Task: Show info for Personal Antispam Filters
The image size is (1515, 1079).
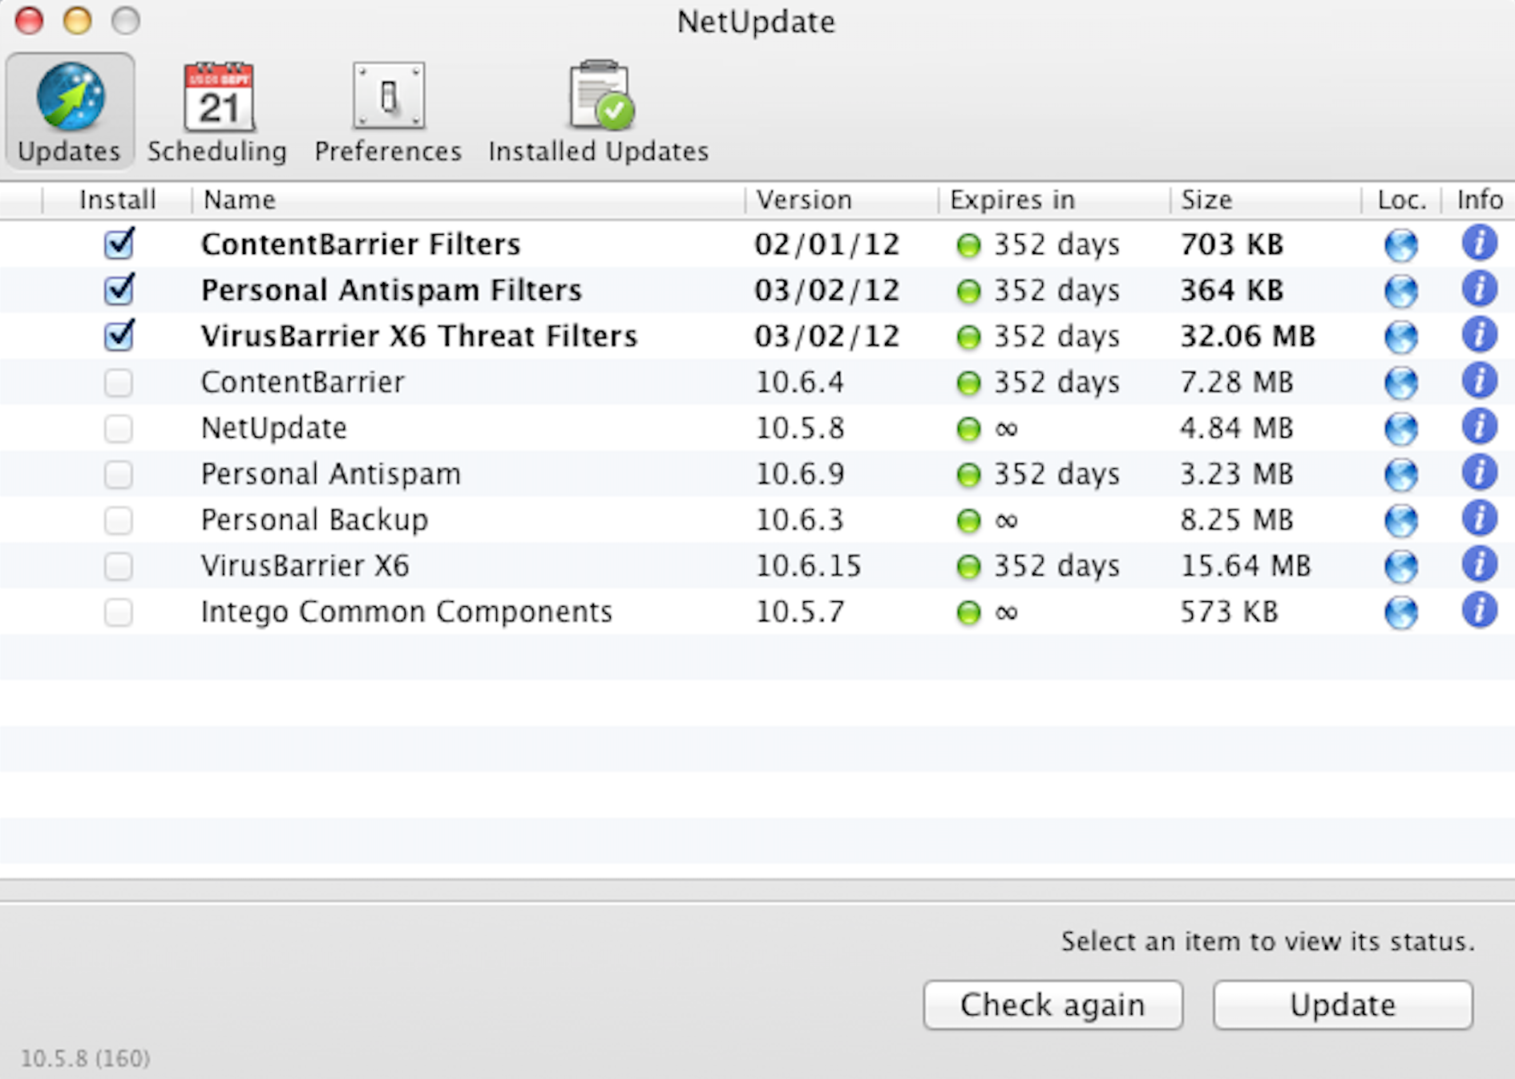Action: click(x=1479, y=289)
